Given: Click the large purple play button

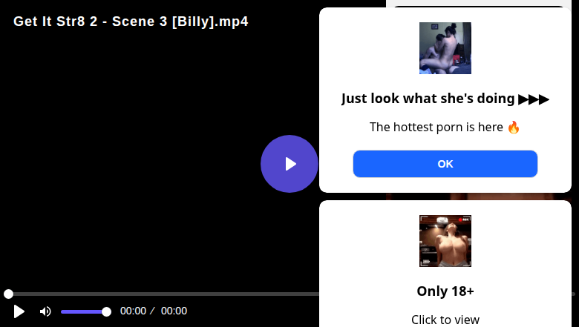Looking at the screenshot, I should (x=289, y=164).
